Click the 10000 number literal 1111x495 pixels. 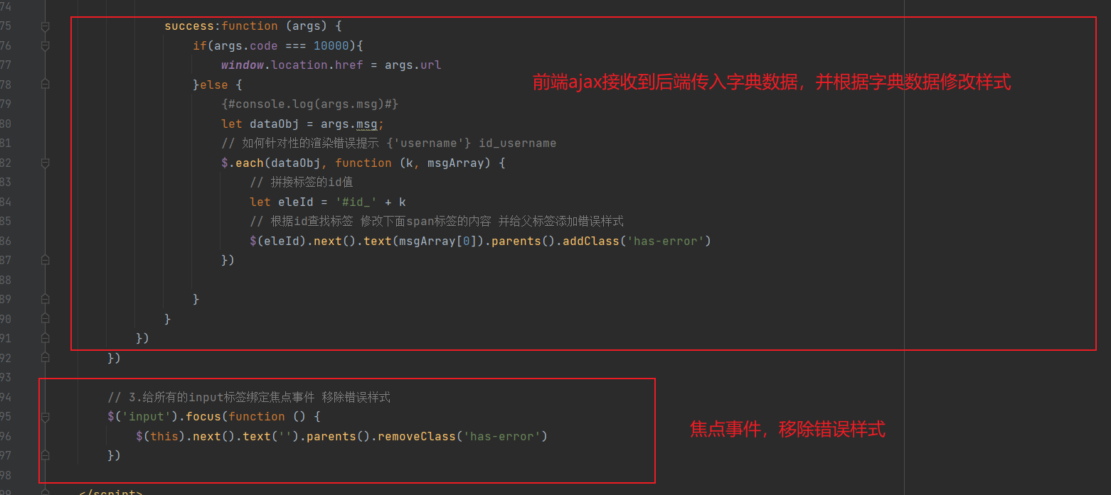pyautogui.click(x=331, y=45)
